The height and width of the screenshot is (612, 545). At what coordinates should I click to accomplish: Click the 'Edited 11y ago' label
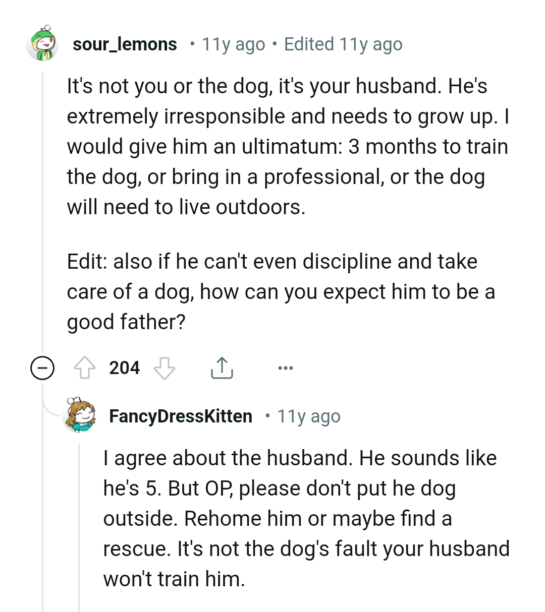pyautogui.click(x=344, y=44)
